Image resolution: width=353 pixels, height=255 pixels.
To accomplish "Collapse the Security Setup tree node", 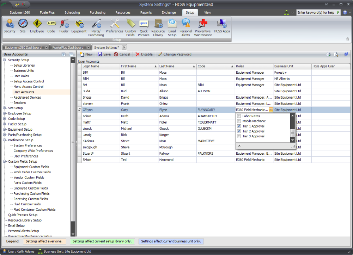I will pos(5,60).
